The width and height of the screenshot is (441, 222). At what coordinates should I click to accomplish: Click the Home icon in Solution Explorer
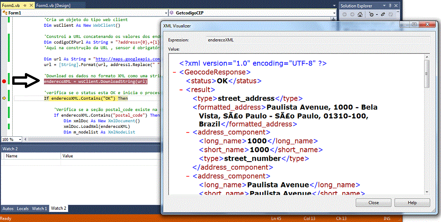[x=360, y=15]
